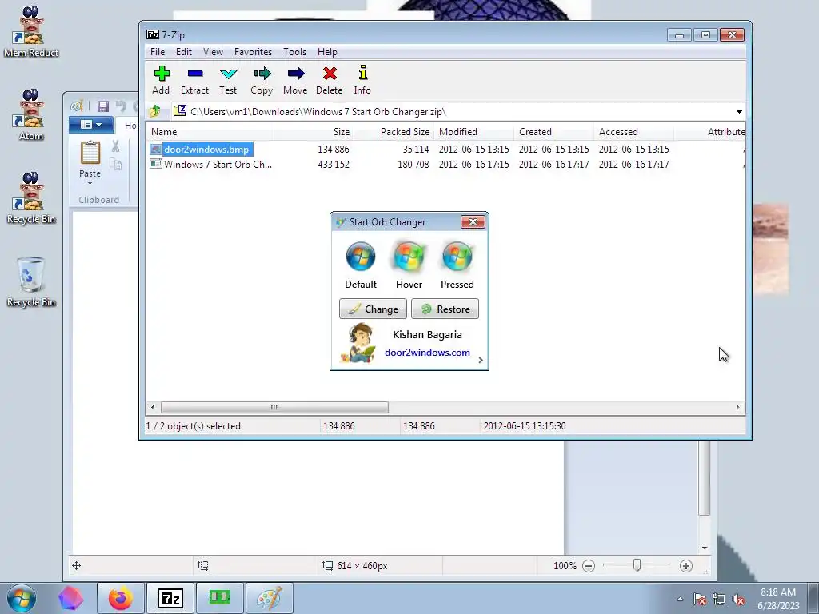The image size is (819, 614).
Task: Click the 7-Zip horizontal scrollbar thumb
Action: pyautogui.click(x=274, y=407)
